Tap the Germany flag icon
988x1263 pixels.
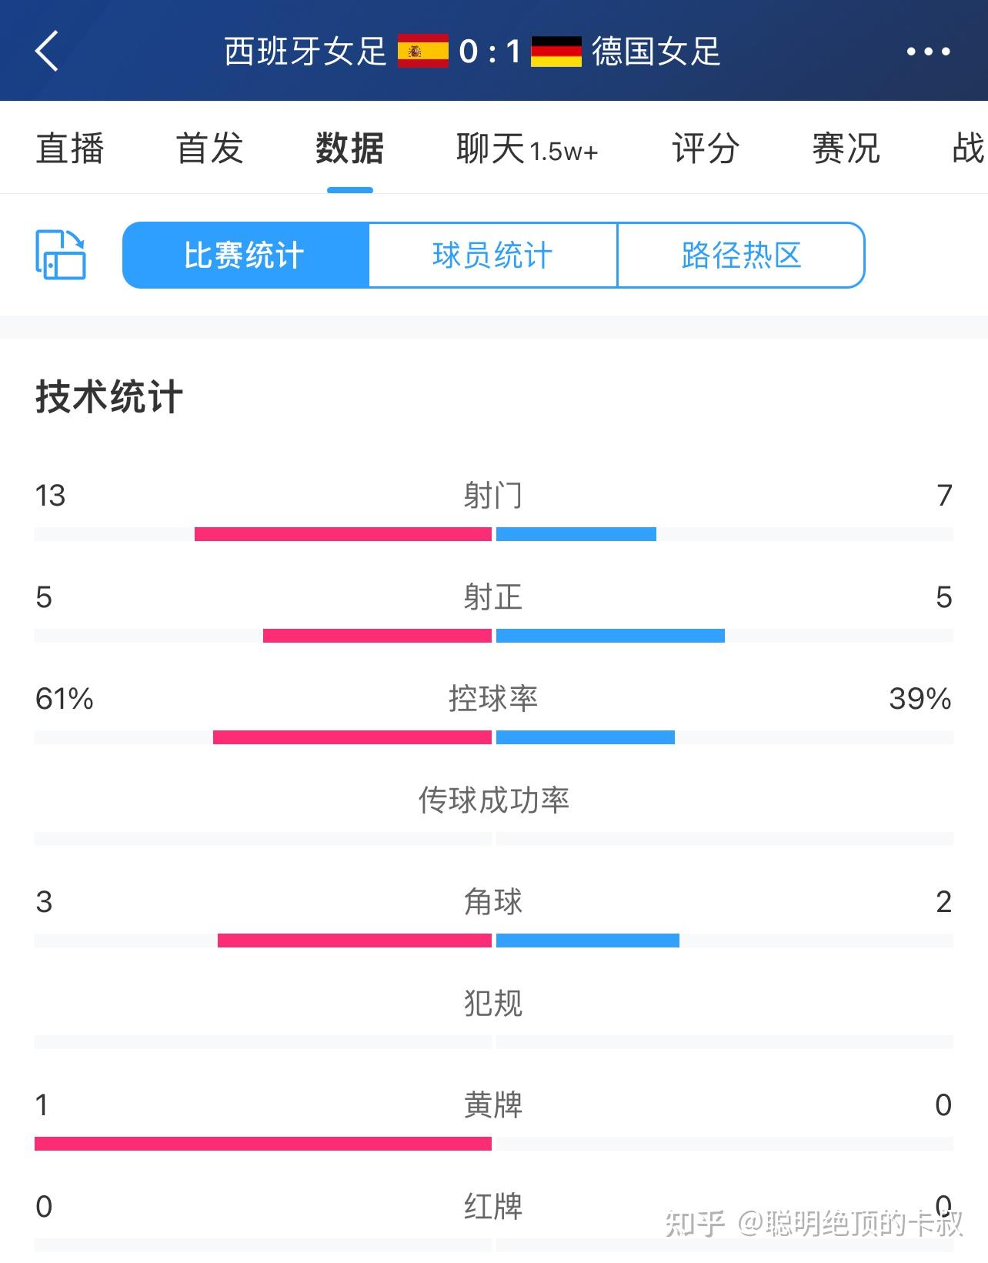[x=556, y=52]
